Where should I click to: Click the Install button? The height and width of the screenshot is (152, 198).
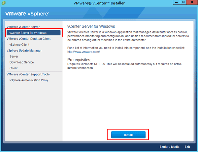pos(128,135)
